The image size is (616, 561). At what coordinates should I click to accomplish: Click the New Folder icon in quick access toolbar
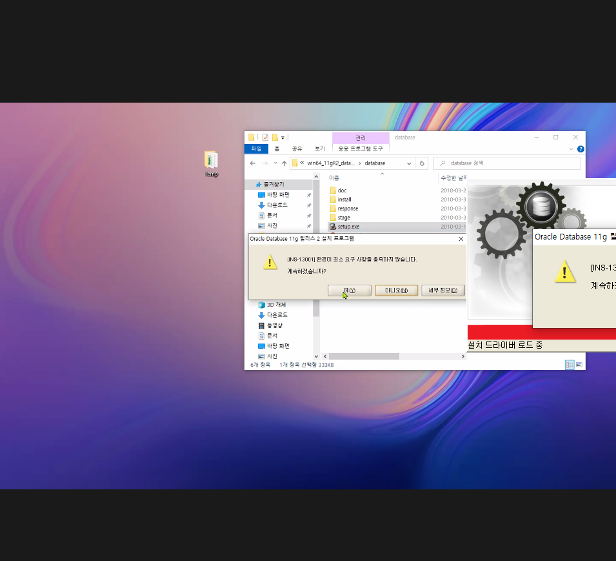(275, 138)
